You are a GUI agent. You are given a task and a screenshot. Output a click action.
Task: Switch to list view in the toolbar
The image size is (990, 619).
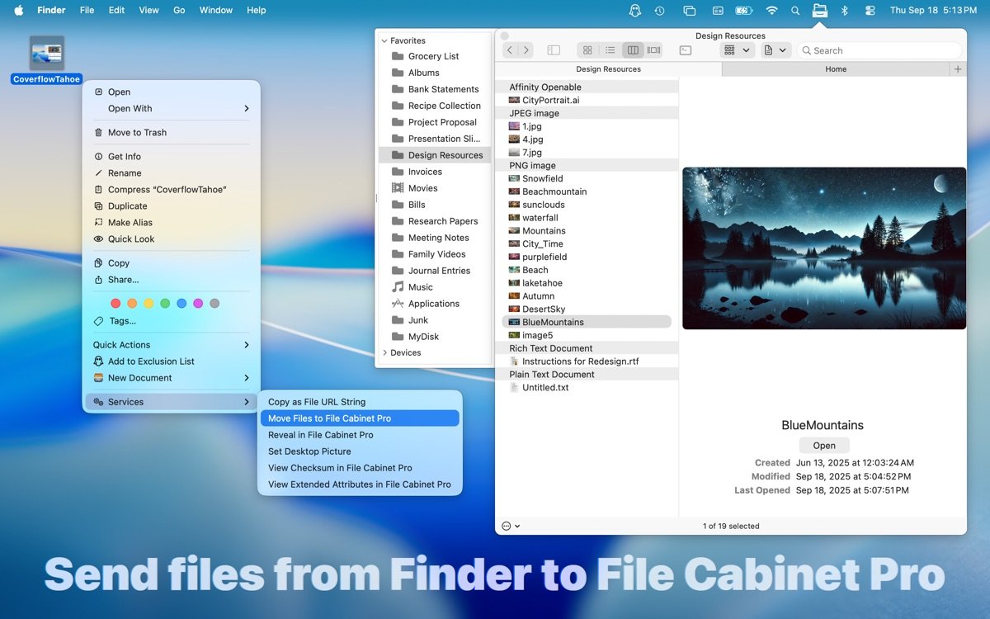tap(610, 50)
